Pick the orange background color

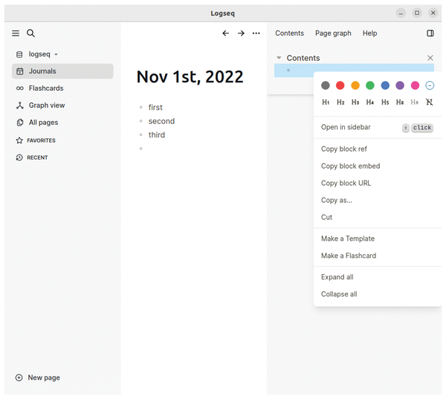(355, 85)
